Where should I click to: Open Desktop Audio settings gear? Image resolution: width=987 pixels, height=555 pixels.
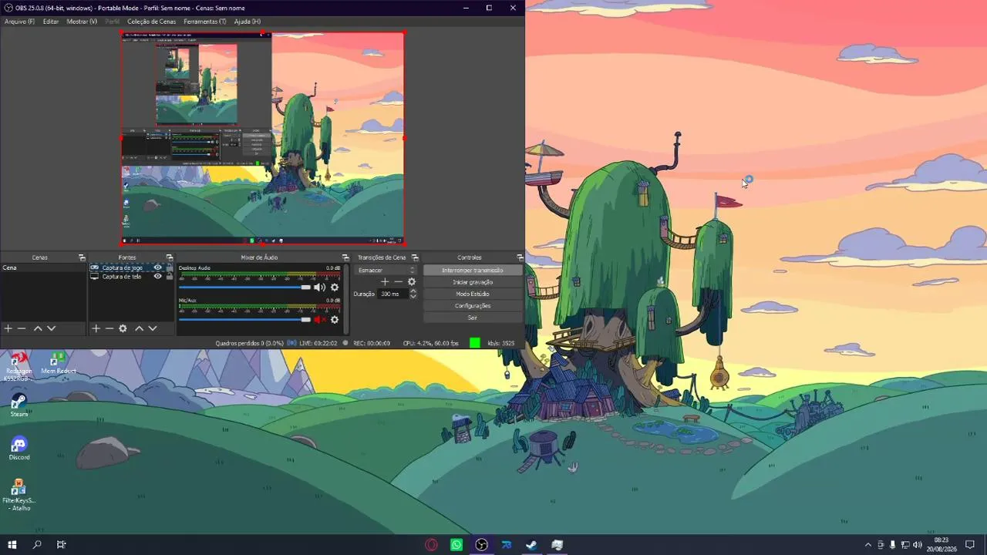[335, 288]
